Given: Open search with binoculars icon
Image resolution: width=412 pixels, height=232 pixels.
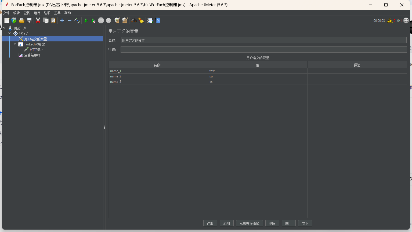Looking at the screenshot, I should point(133,20).
